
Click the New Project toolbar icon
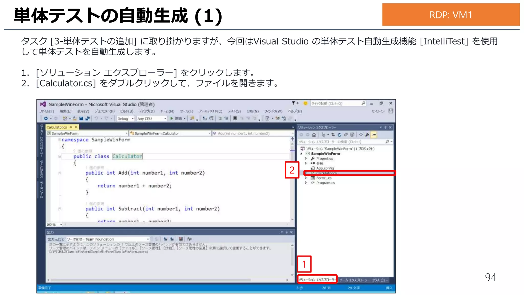click(x=65, y=119)
